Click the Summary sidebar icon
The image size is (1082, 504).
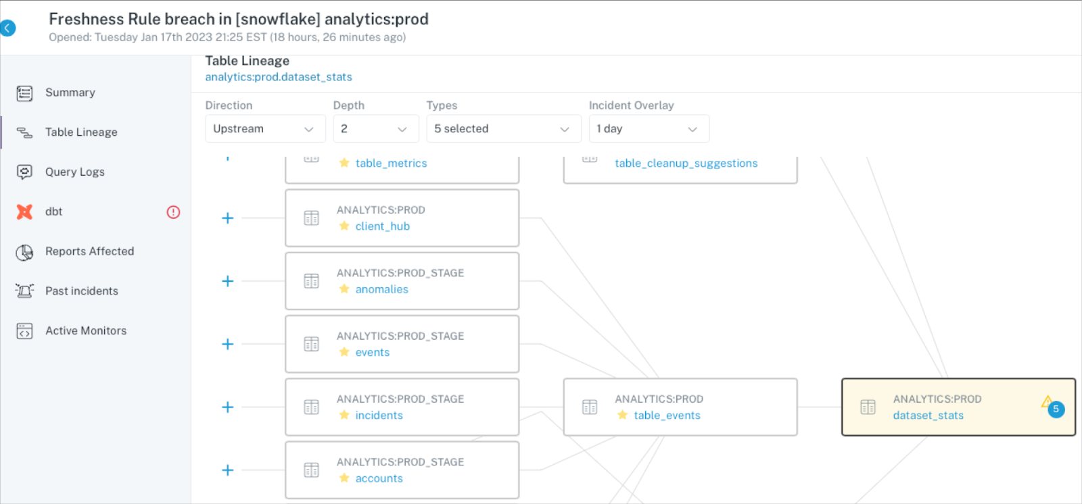click(x=24, y=93)
